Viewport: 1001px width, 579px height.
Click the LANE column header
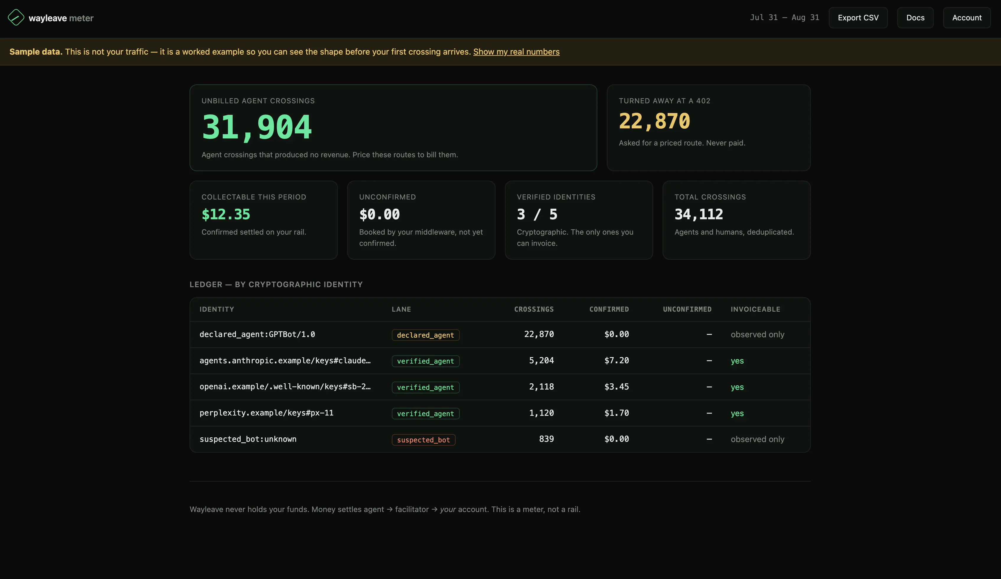[401, 309]
